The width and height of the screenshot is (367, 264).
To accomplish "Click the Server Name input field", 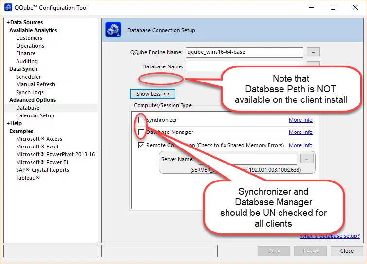I will tap(247, 159).
